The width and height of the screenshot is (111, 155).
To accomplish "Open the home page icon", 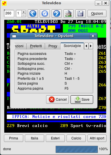I will pyautogui.click(x=69, y=14).
